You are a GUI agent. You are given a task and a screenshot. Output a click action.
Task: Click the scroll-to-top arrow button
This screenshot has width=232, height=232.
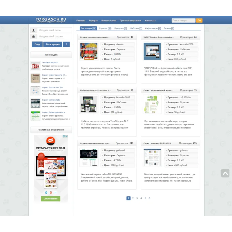click(225, 173)
